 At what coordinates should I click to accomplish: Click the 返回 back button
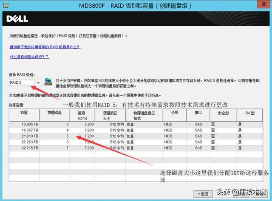pyautogui.click(x=203, y=194)
